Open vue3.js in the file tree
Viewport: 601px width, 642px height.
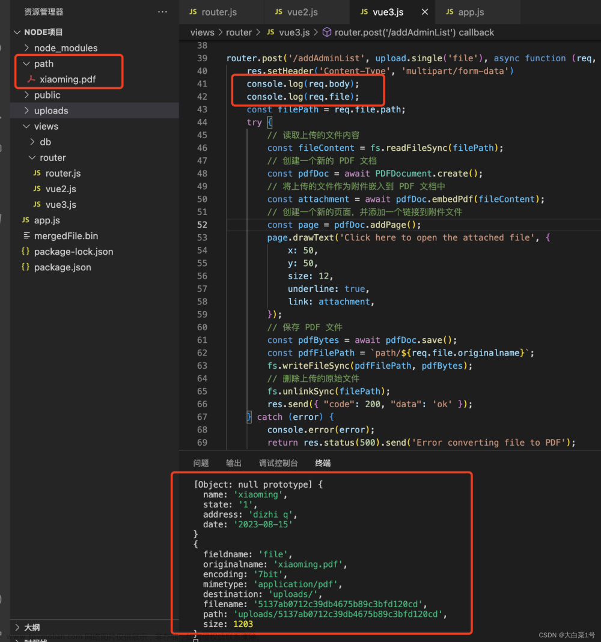(61, 204)
